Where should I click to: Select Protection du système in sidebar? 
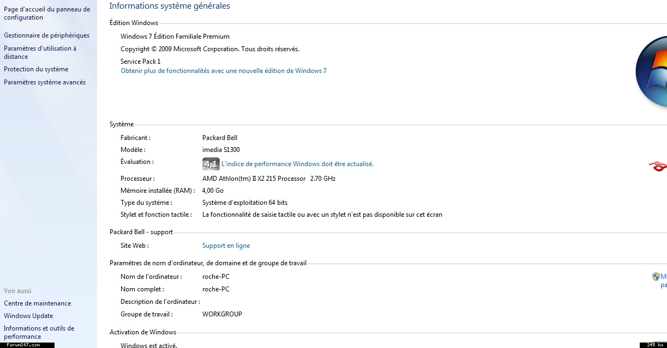click(36, 69)
